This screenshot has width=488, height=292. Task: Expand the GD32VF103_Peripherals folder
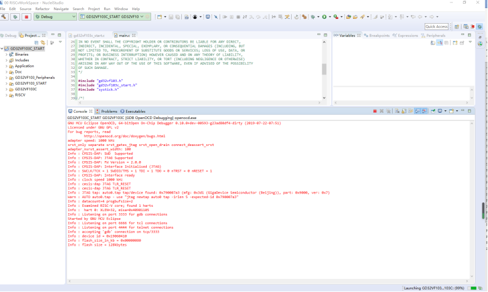pos(7,77)
